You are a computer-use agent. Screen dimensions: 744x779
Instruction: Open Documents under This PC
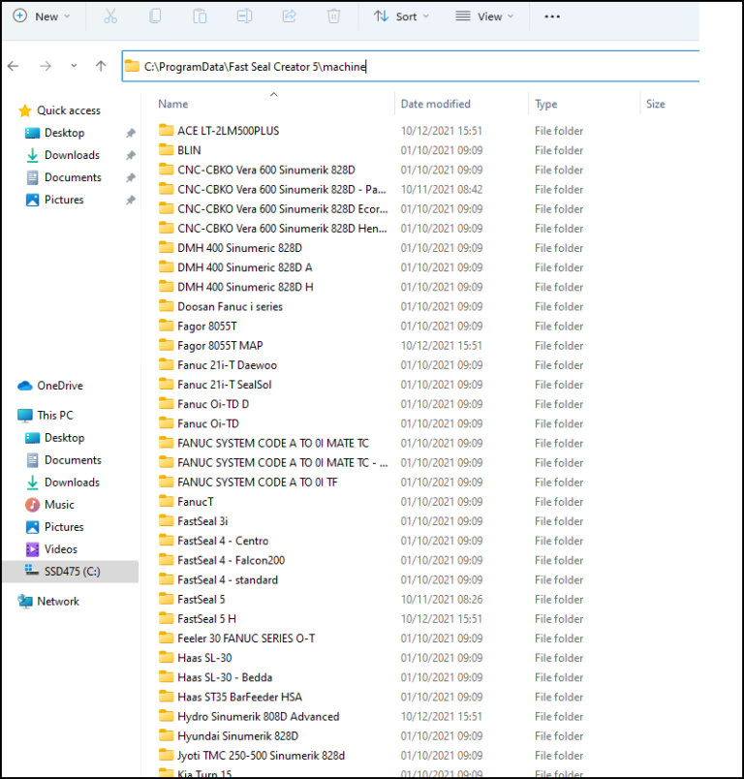pos(63,460)
